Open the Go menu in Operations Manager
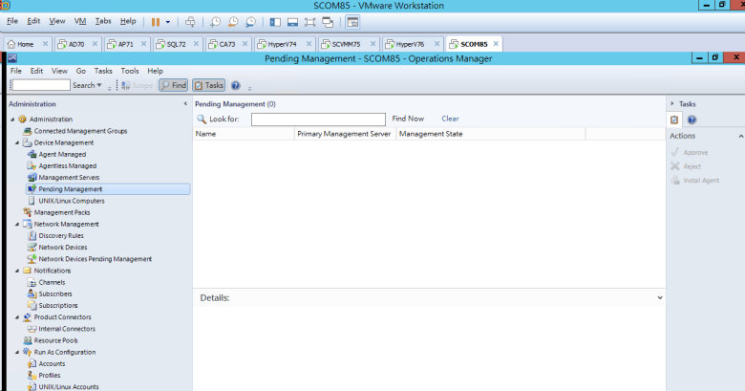Screen dimensions: 745x391 click(x=81, y=71)
